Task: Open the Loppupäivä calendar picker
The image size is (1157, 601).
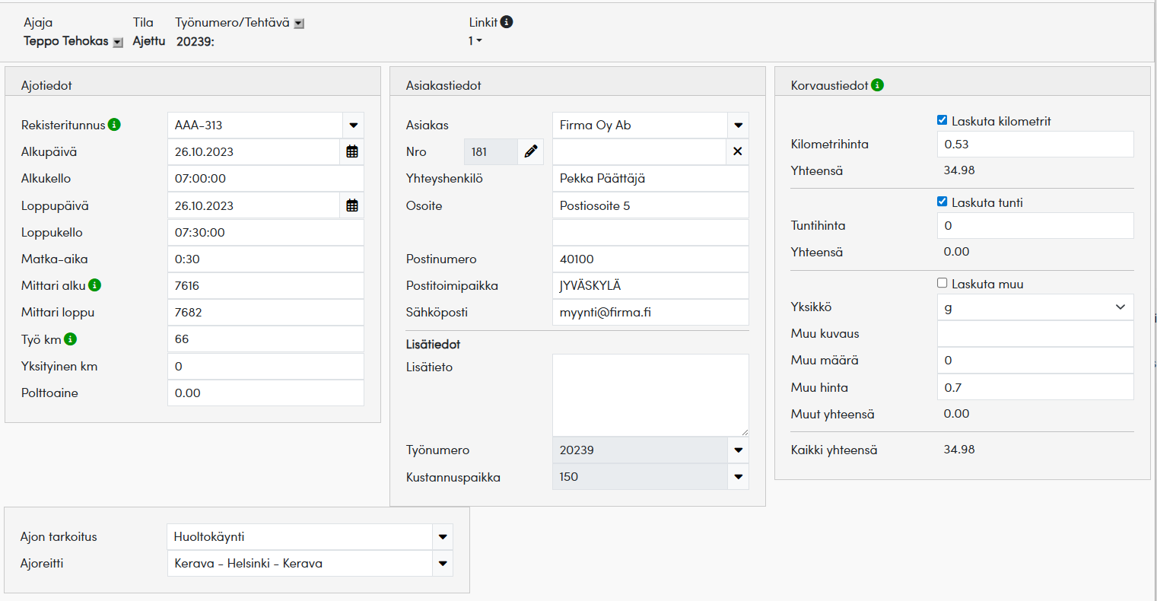Action: (351, 206)
